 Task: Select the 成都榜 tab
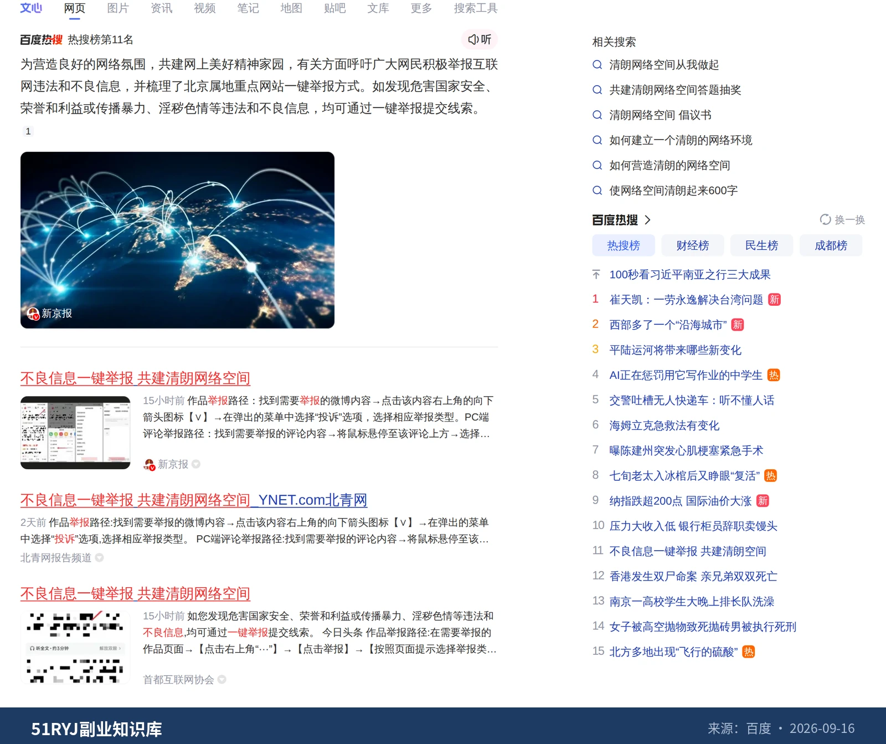pos(831,245)
